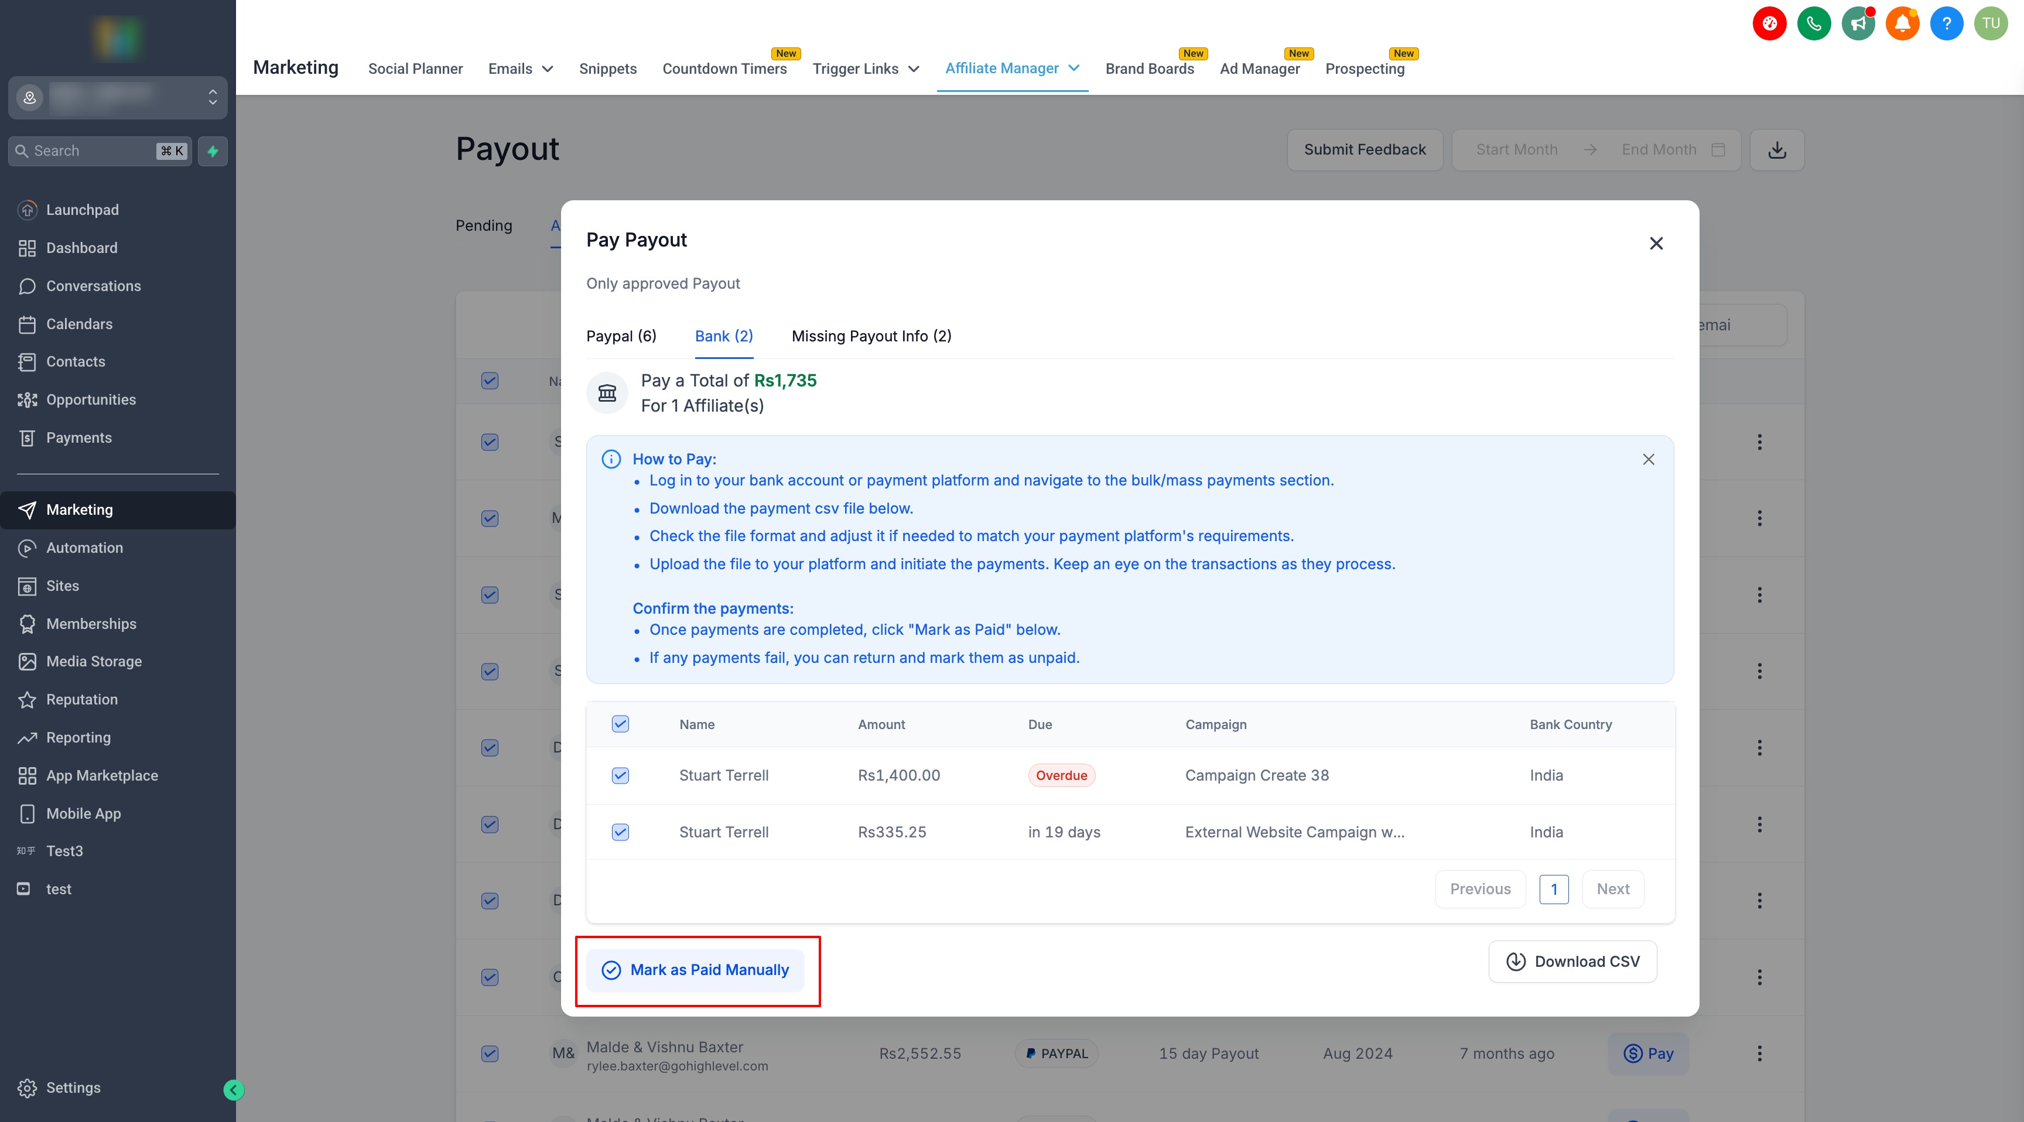Switch to Missing Payout Info (2) tab

(871, 336)
